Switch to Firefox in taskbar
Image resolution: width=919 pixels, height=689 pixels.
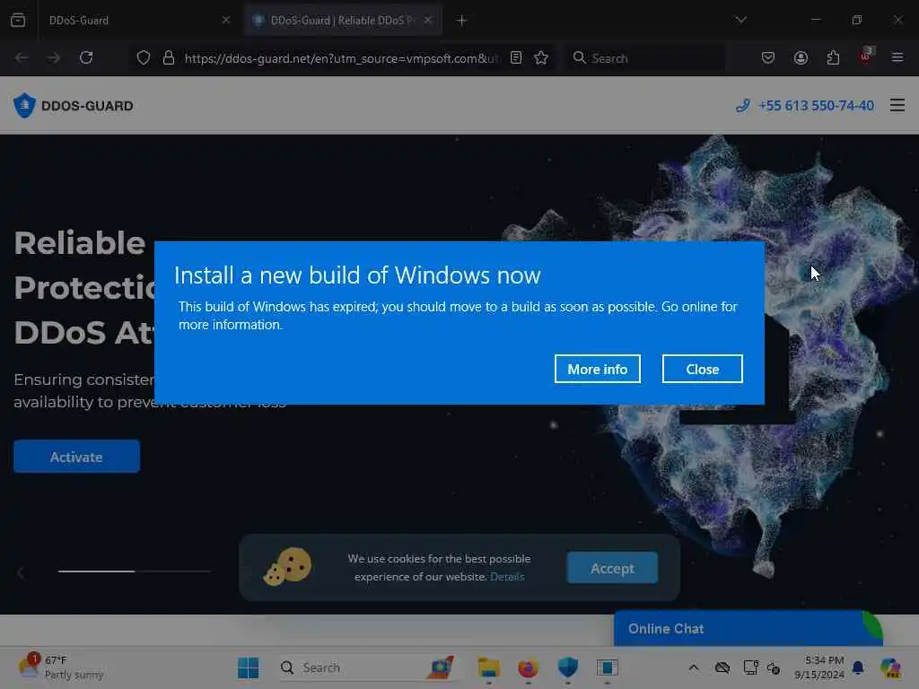pos(528,667)
